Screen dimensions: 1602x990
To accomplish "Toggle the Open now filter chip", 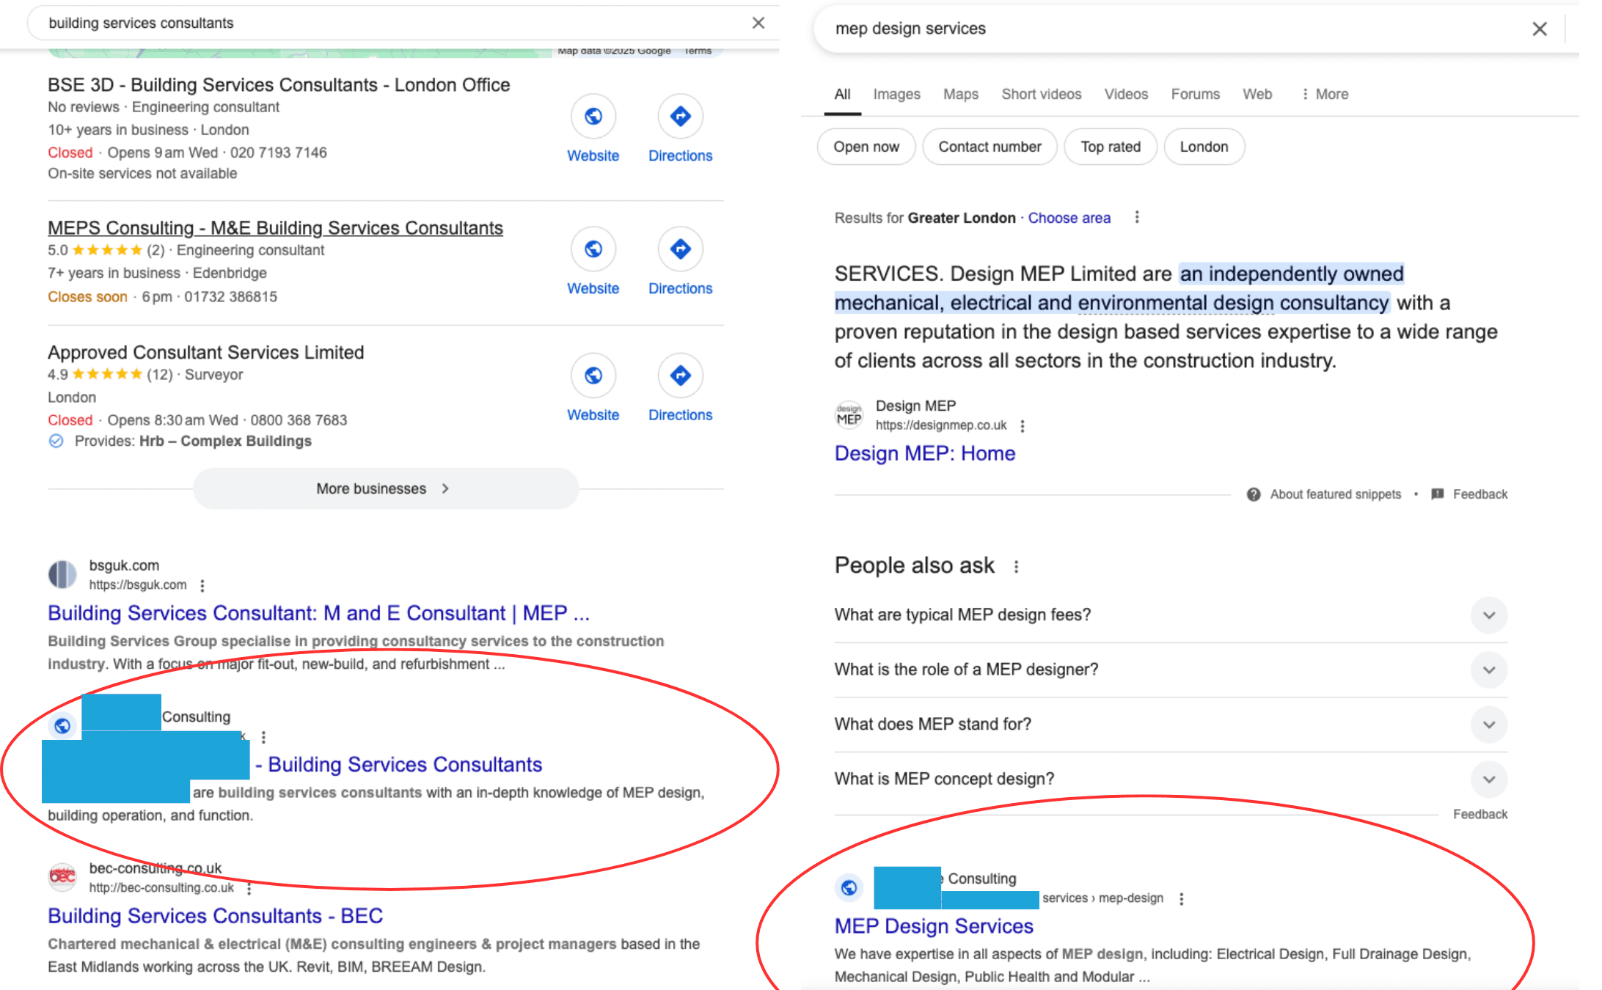I will [866, 147].
